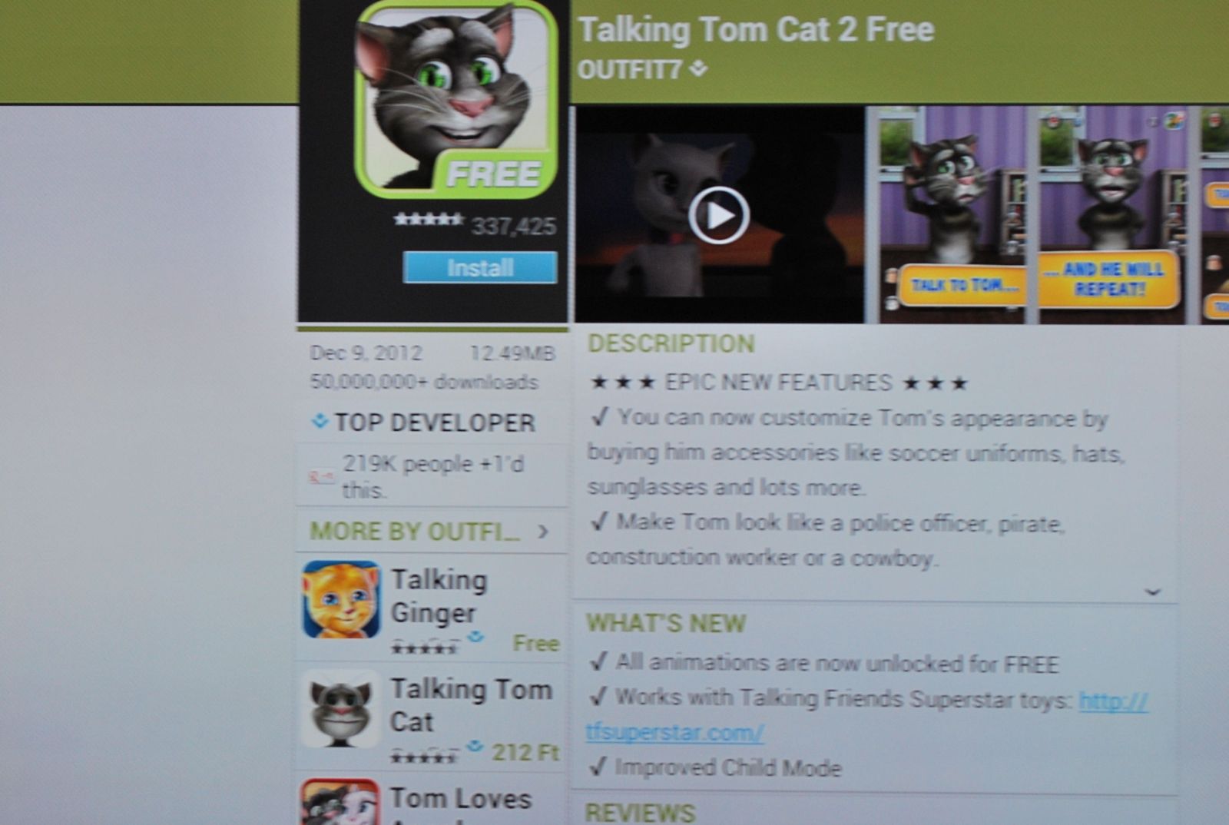This screenshot has height=825, width=1229.
Task: Click the blue TOP DEVELOPER diamond icon
Action: (x=320, y=421)
